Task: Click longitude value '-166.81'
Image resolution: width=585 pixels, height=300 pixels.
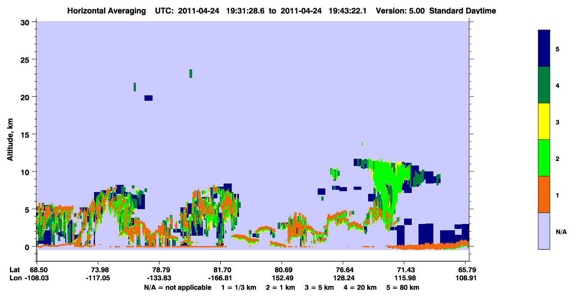Action: [220, 278]
